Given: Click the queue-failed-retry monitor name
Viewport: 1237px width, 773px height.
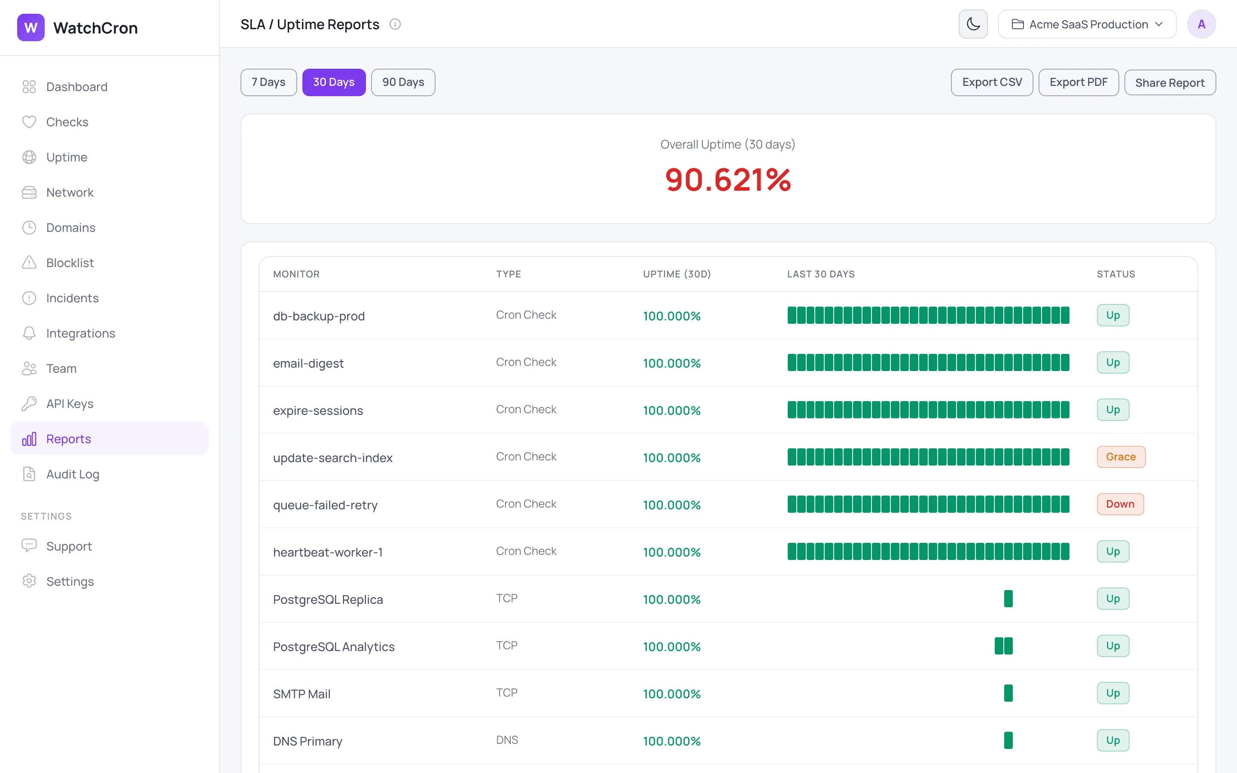Looking at the screenshot, I should pos(325,505).
